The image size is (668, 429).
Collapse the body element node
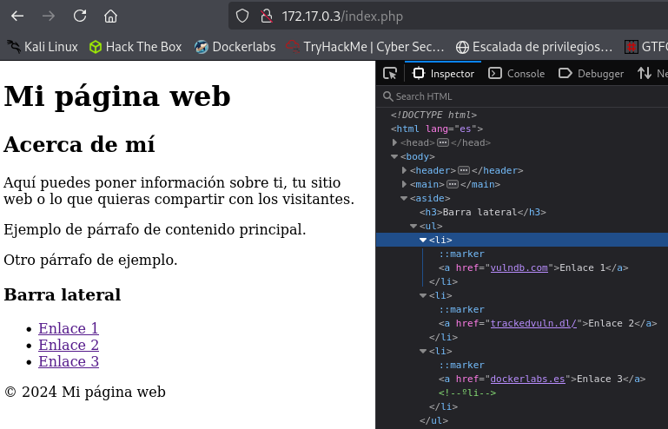[x=394, y=156]
